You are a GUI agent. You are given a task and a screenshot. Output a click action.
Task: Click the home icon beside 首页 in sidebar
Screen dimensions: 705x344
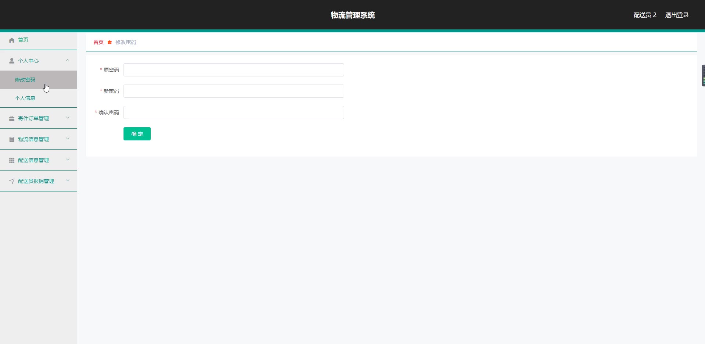click(x=12, y=40)
